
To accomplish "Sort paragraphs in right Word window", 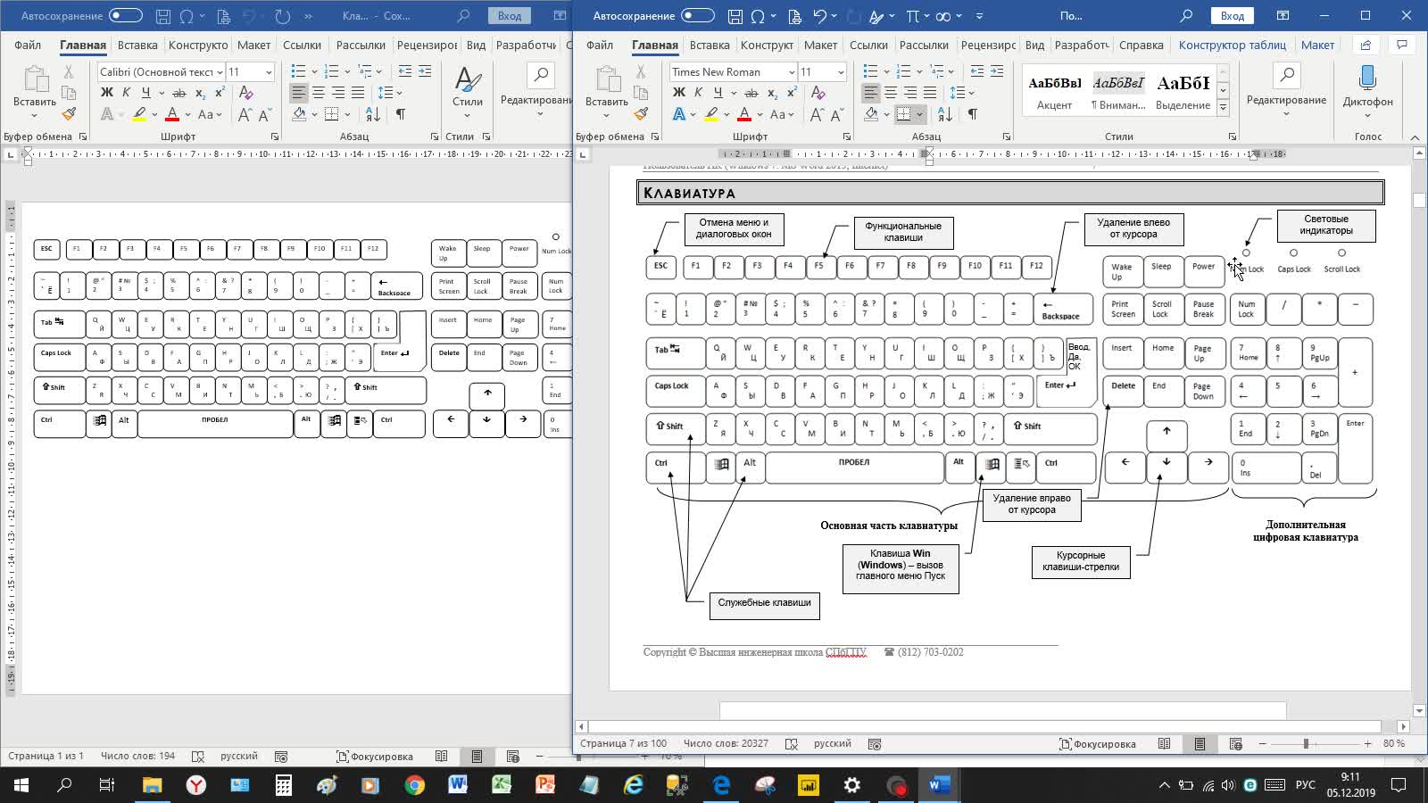I will [x=945, y=114].
